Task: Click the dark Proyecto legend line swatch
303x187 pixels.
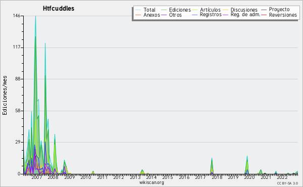Action: point(264,10)
